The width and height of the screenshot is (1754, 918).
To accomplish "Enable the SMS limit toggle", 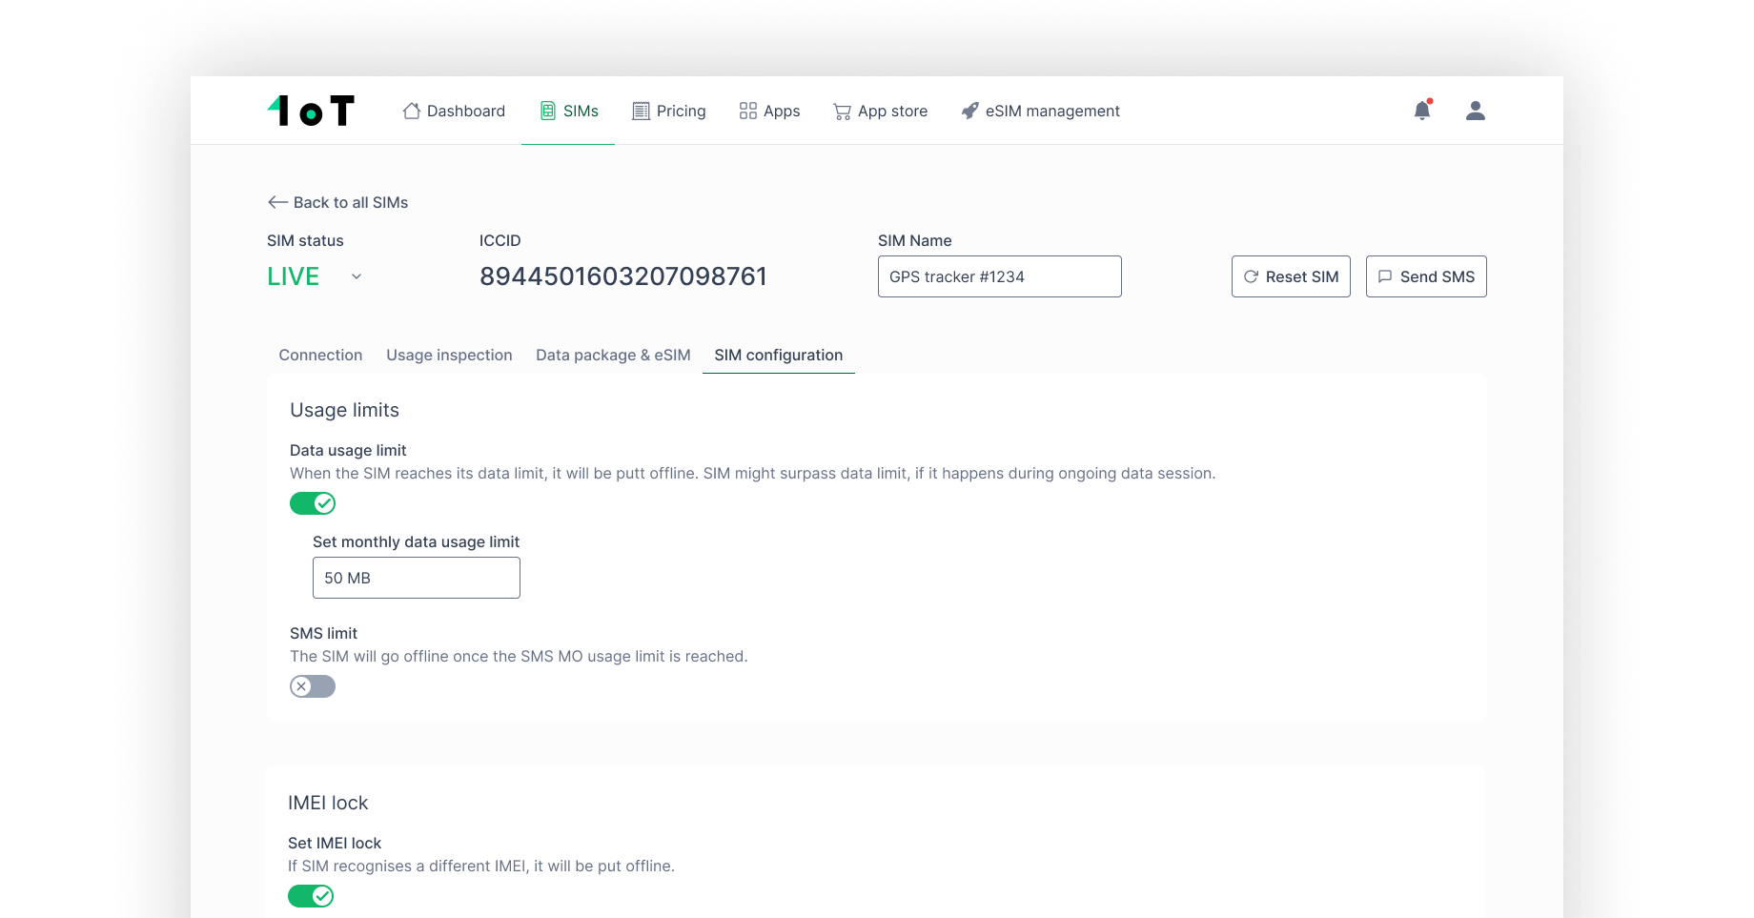I will point(313,686).
